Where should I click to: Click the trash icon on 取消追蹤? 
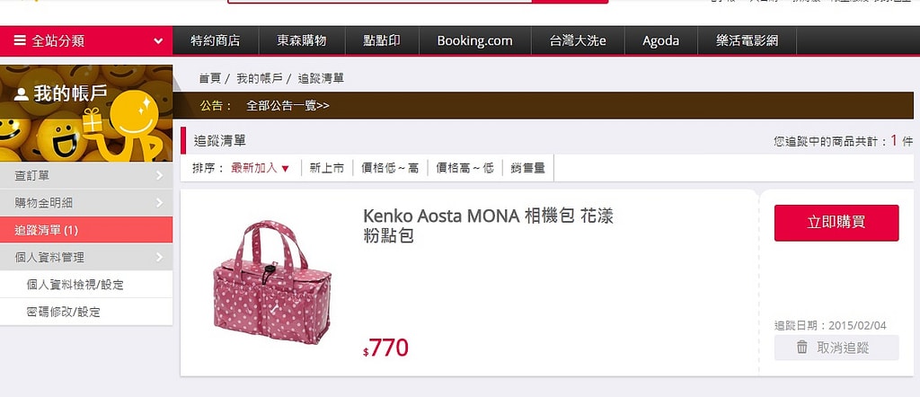coord(802,348)
